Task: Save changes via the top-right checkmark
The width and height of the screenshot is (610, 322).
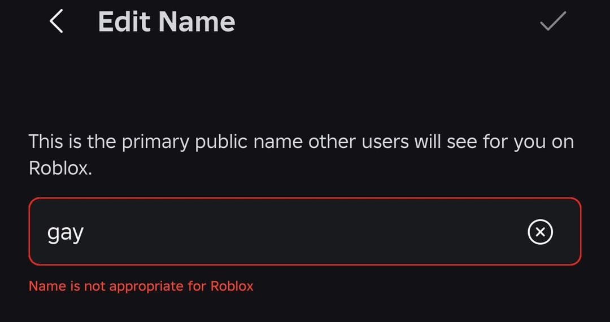Action: (552, 21)
